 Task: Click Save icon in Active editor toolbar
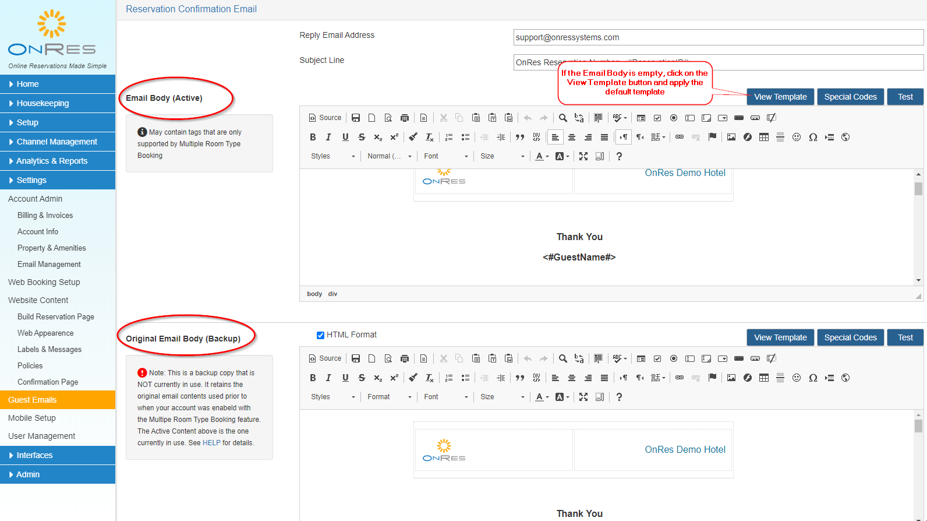coord(356,118)
